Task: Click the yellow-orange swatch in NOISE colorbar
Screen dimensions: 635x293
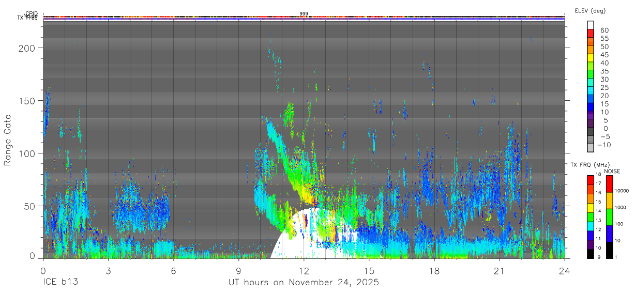Action: (x=609, y=201)
